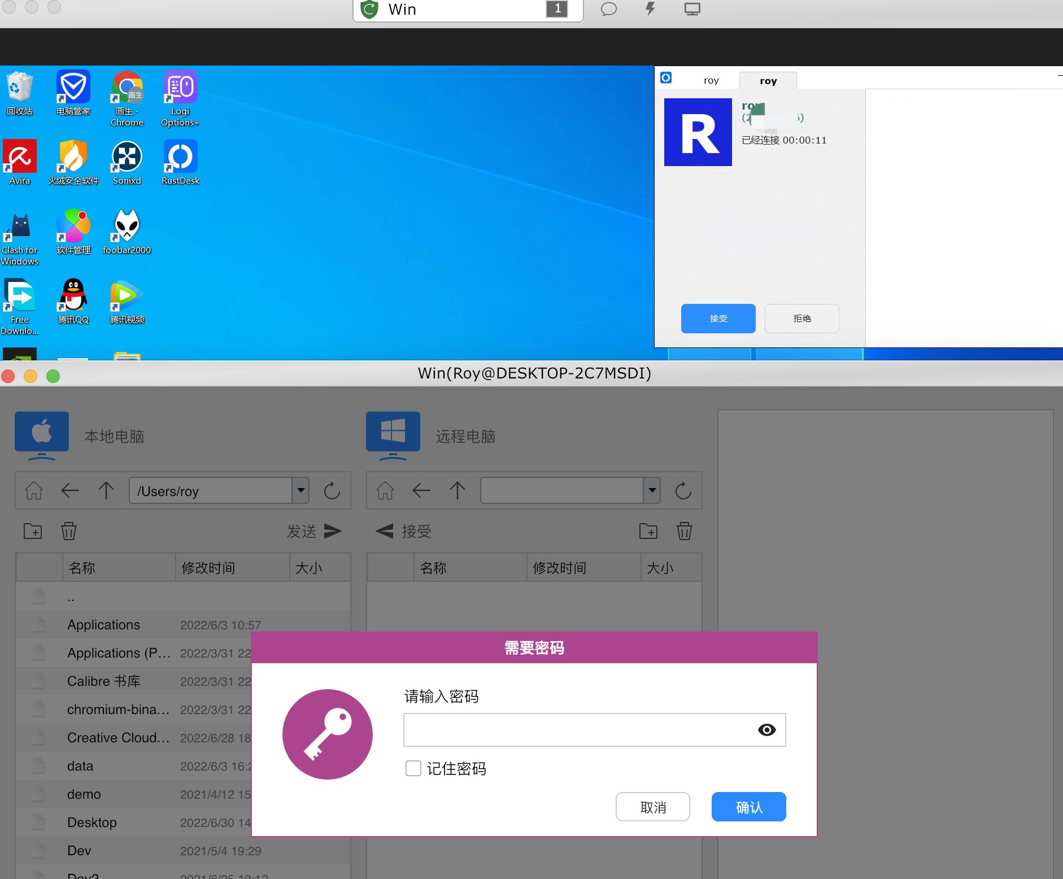The image size is (1063, 879).
Task: Click the display monitor settings icon
Action: pos(692,9)
